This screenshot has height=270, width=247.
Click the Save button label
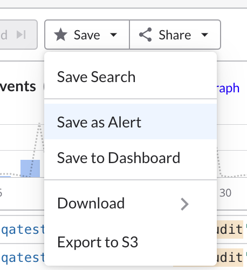(x=87, y=35)
